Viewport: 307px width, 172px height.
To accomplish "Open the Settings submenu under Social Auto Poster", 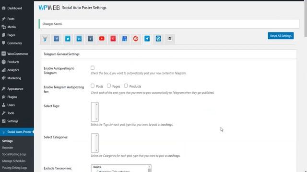I will click(x=8, y=141).
